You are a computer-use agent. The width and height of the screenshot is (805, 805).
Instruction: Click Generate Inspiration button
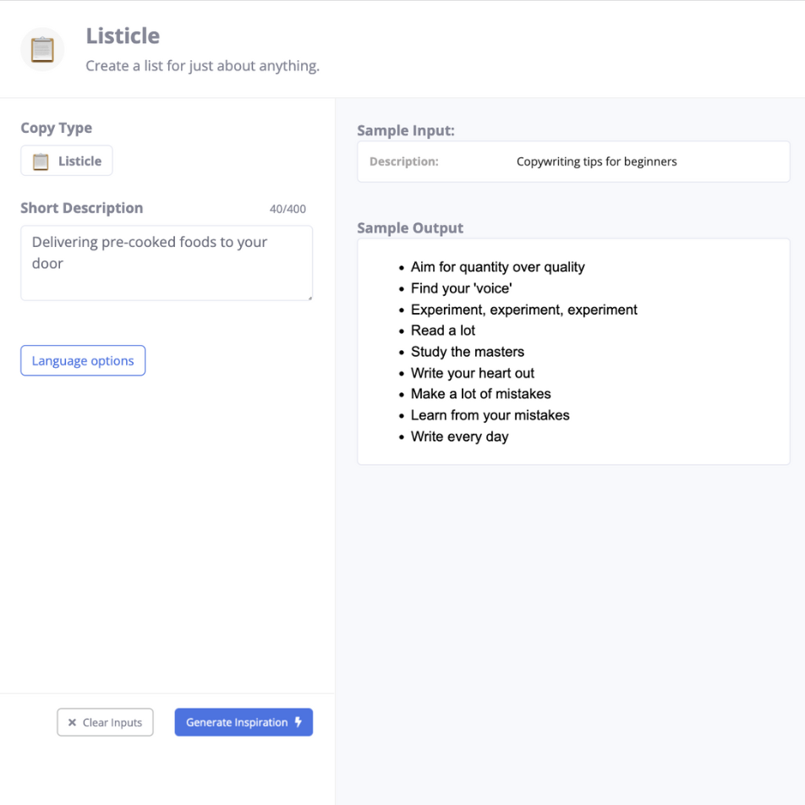pyautogui.click(x=244, y=722)
